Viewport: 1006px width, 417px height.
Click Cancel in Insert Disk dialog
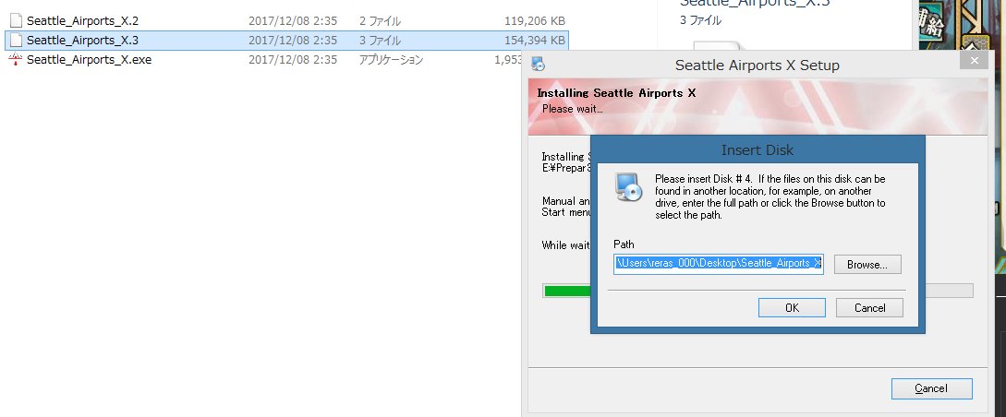(x=869, y=308)
